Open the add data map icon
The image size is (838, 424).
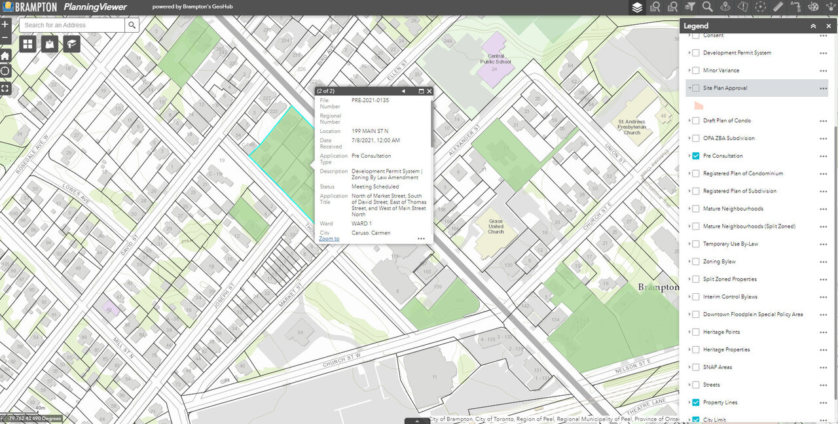tap(49, 44)
